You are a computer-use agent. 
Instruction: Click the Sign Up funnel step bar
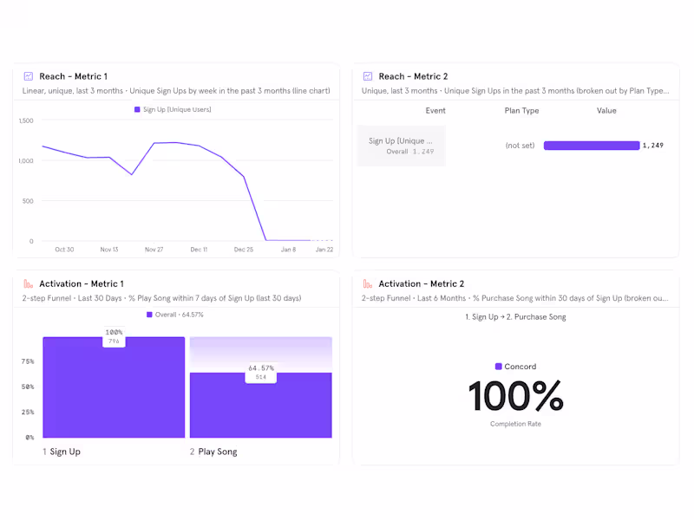tap(114, 387)
